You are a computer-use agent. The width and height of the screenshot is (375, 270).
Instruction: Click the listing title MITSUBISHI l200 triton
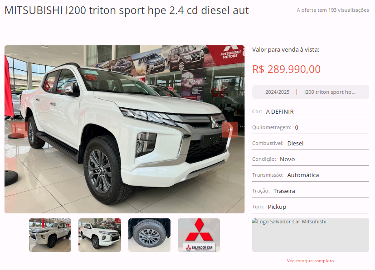(127, 10)
